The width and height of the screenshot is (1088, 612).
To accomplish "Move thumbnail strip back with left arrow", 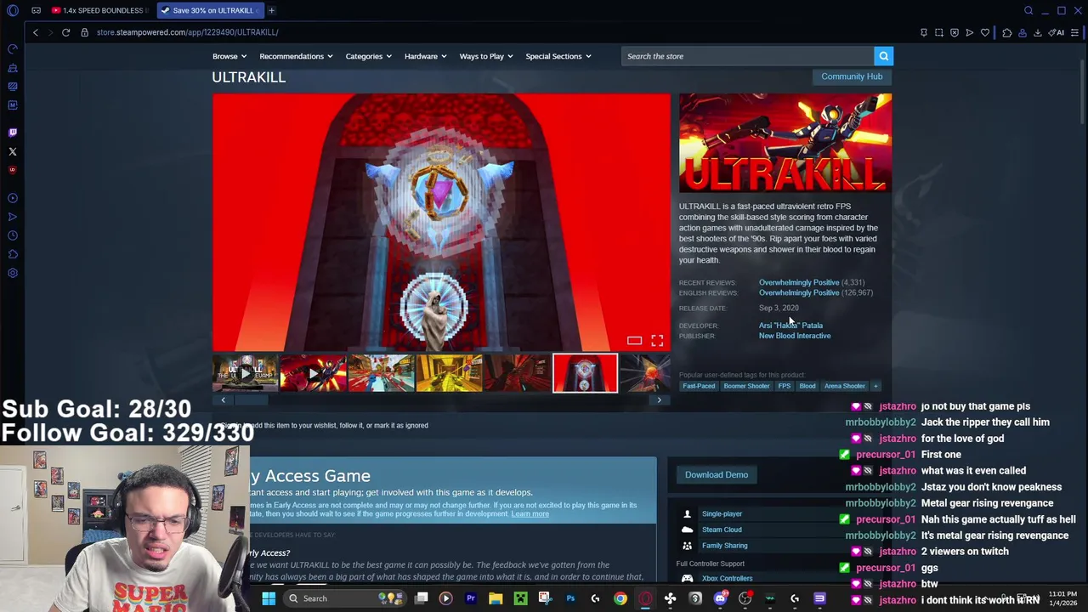I will (x=223, y=400).
